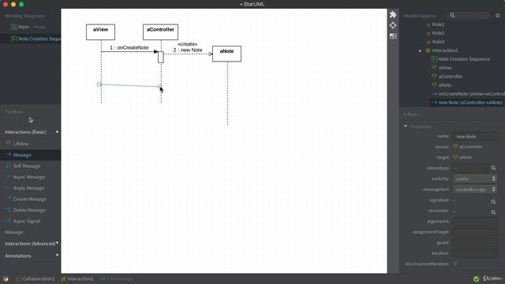Click the name field containing new Note
This screenshot has width=505, height=284.
475,136
